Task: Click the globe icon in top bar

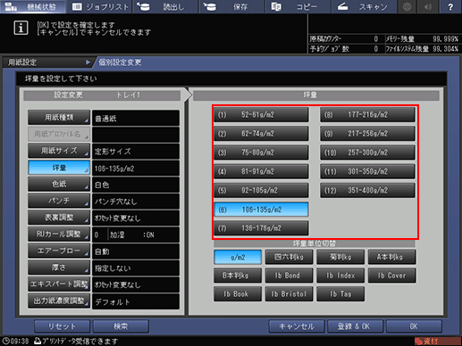Action: (x=407, y=6)
